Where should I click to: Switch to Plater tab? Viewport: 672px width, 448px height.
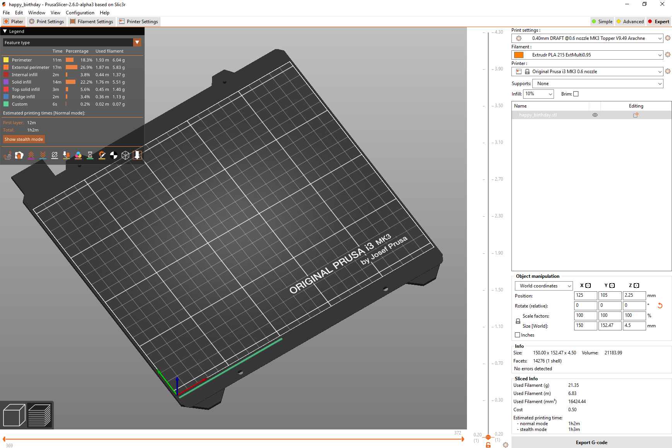click(x=14, y=22)
